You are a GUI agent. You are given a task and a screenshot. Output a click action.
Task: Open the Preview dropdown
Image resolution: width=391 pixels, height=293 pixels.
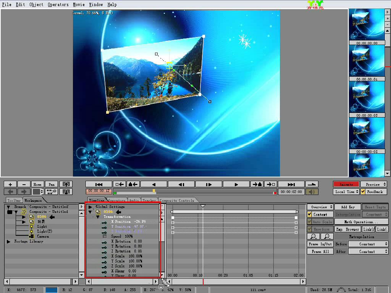click(373, 184)
